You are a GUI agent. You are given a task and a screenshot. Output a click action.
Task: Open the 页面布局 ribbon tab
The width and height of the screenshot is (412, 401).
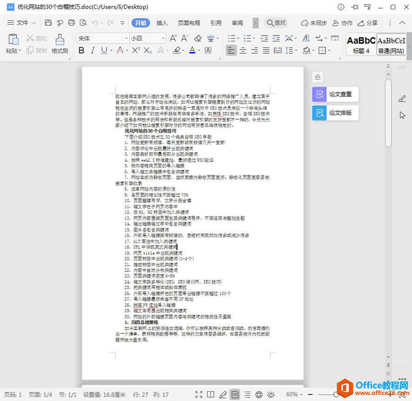189,23
